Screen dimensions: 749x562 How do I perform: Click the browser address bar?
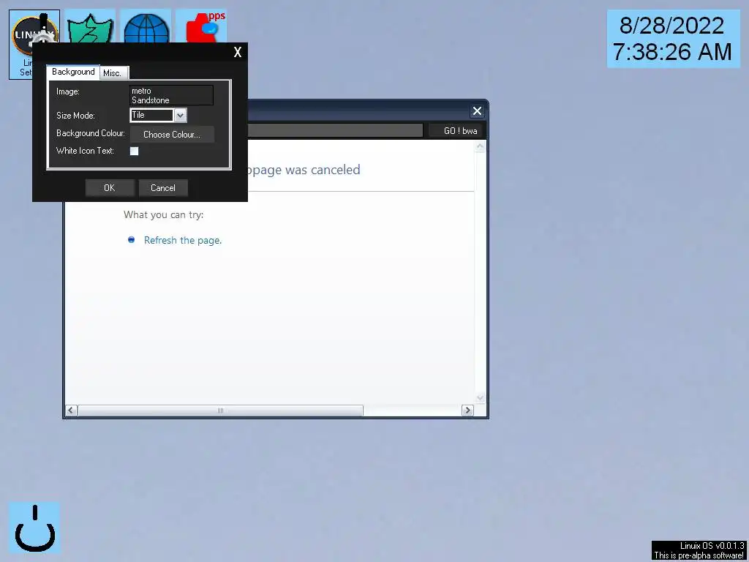coord(335,130)
